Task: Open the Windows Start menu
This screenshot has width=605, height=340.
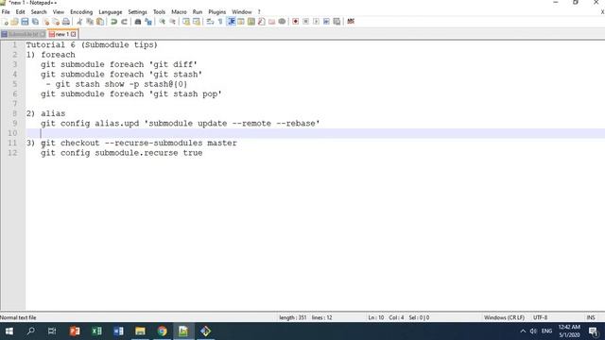Action: coord(9,331)
